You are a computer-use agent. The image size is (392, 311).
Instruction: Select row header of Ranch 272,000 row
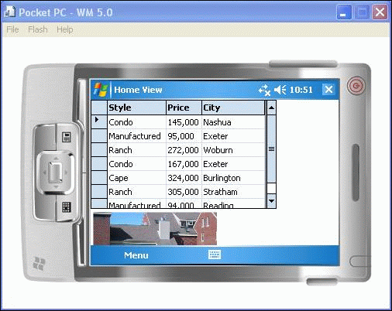click(x=99, y=150)
